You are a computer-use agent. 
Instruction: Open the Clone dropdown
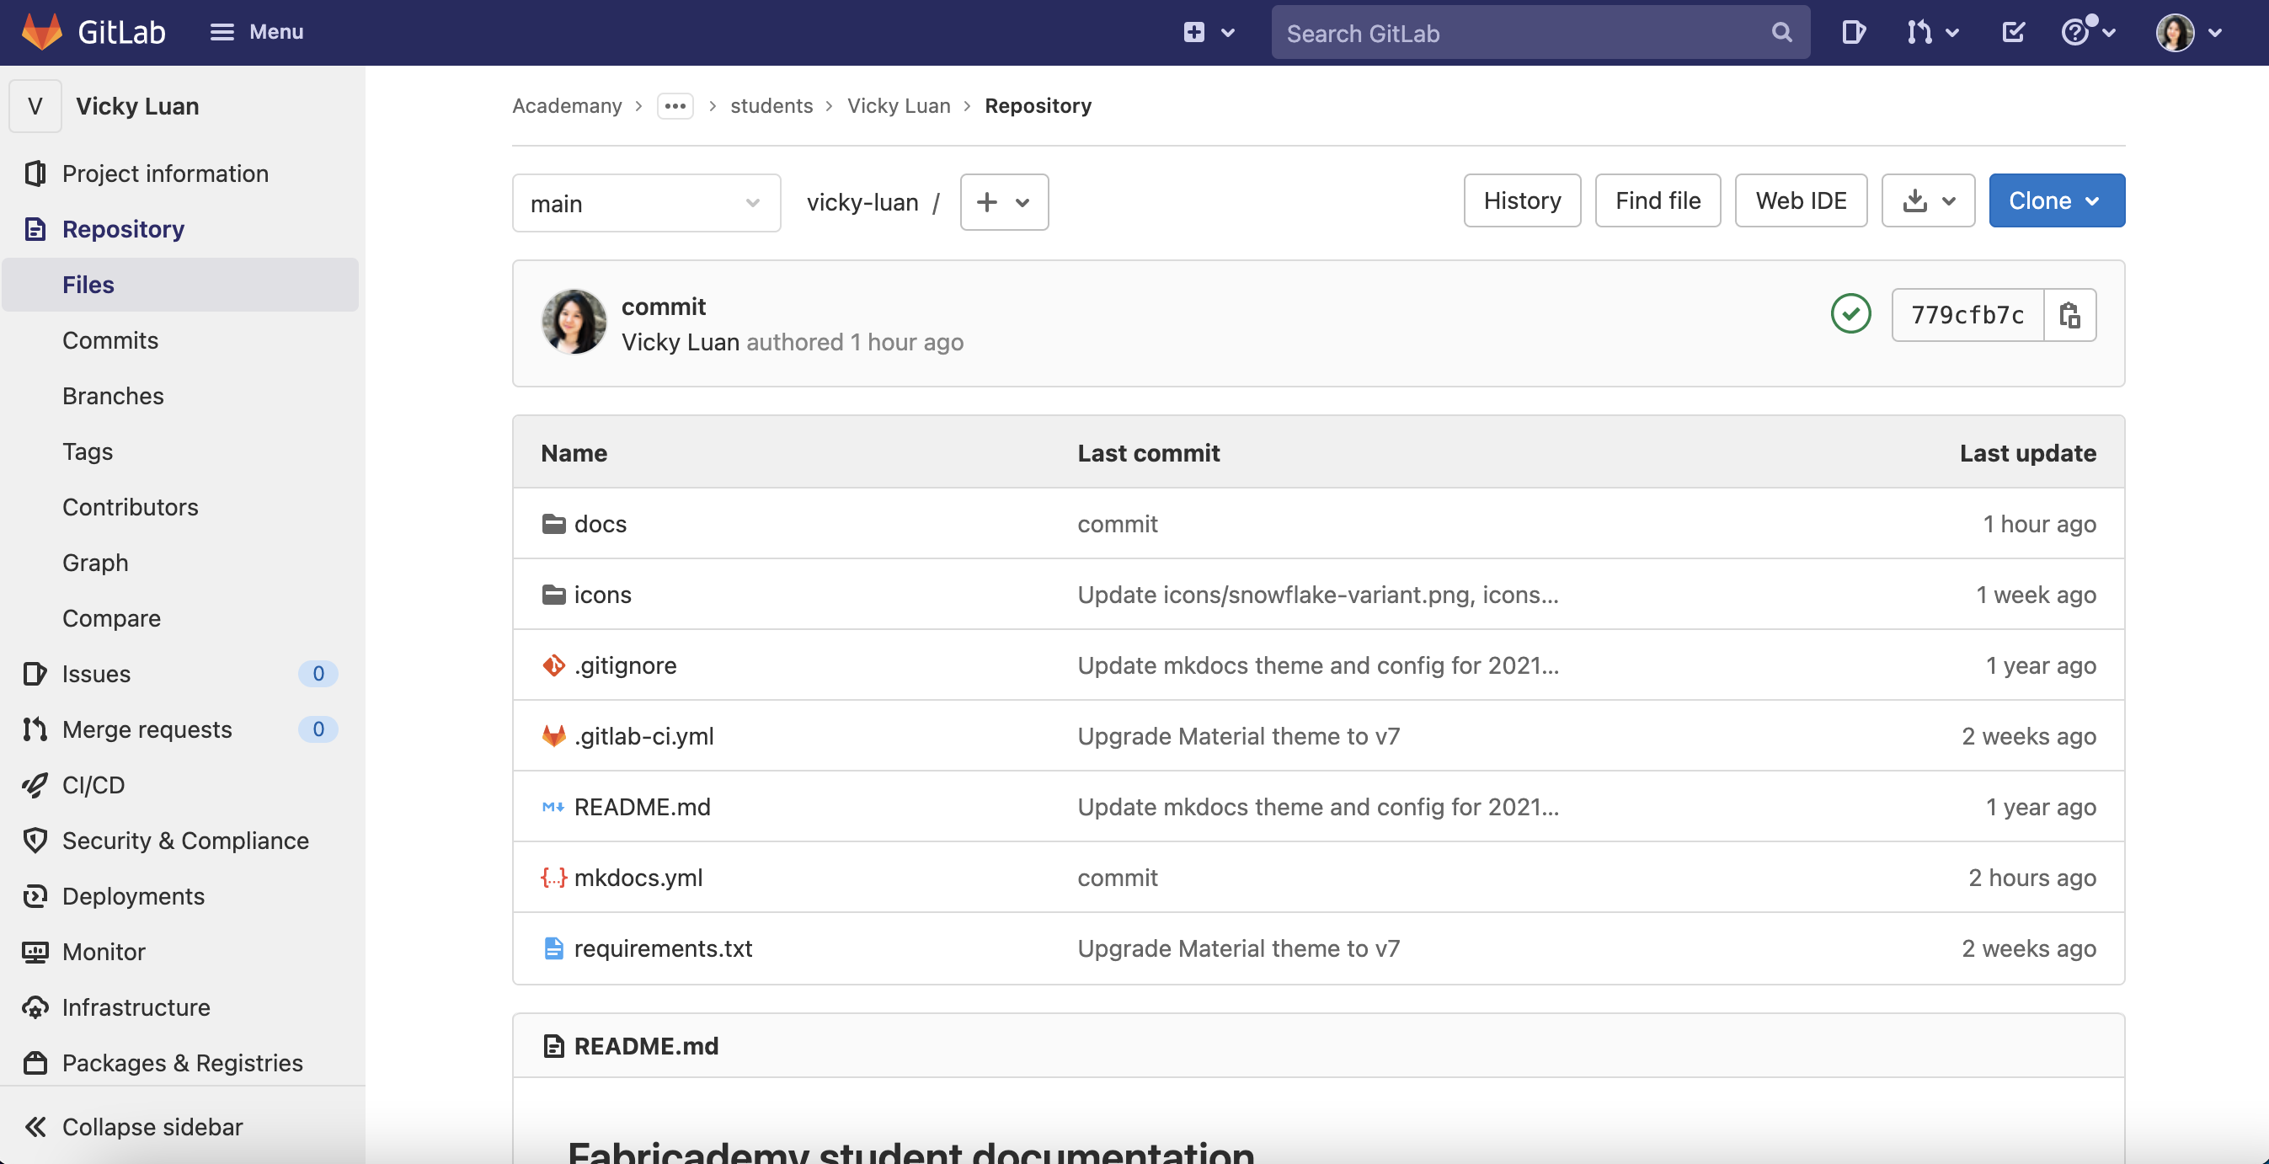click(2057, 201)
